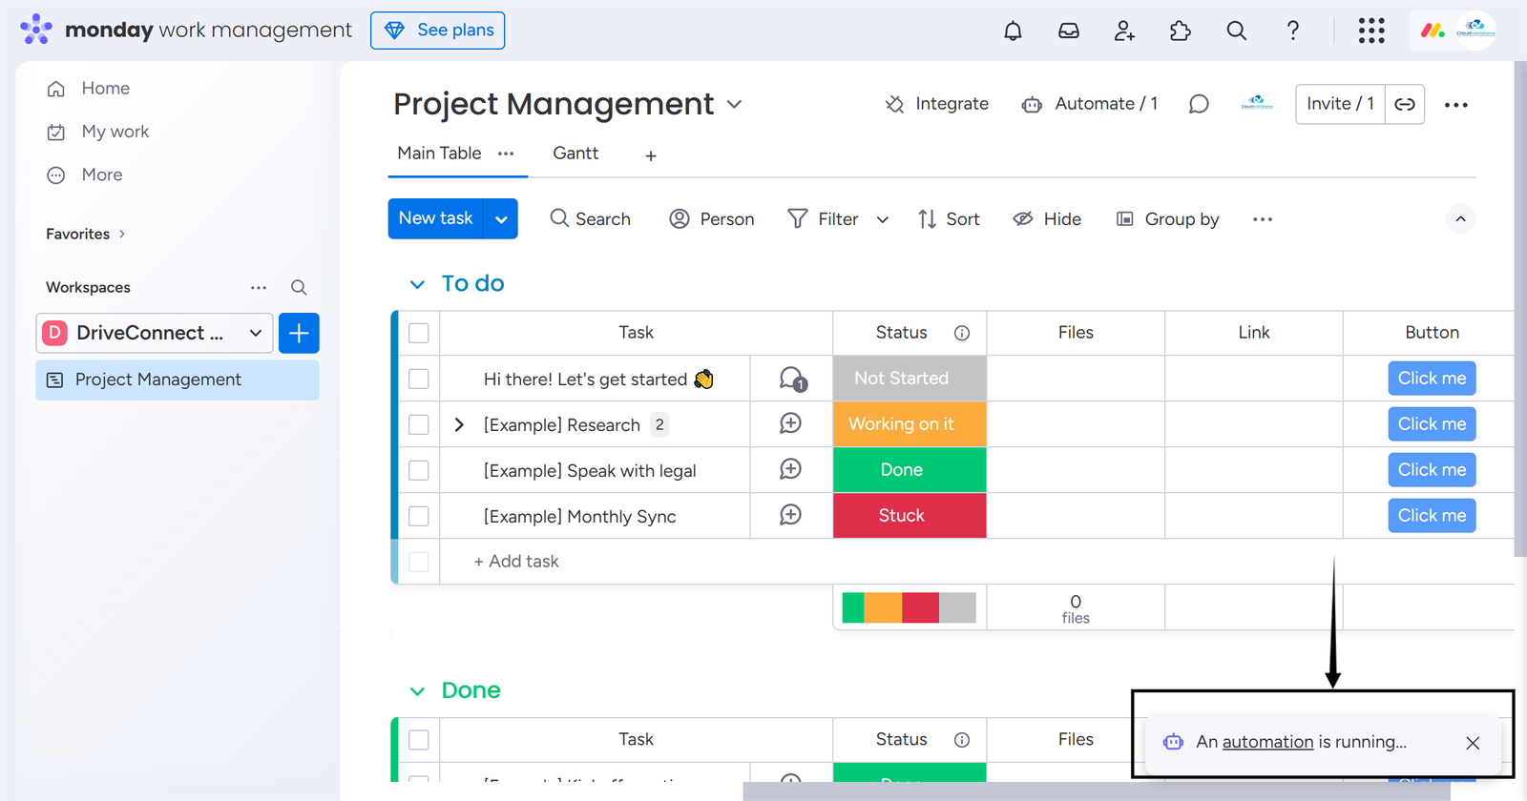Expand subitems of Example Research
This screenshot has height=801, width=1527.
(x=459, y=424)
